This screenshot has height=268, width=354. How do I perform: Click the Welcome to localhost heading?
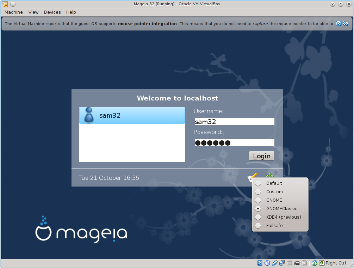[178, 98]
